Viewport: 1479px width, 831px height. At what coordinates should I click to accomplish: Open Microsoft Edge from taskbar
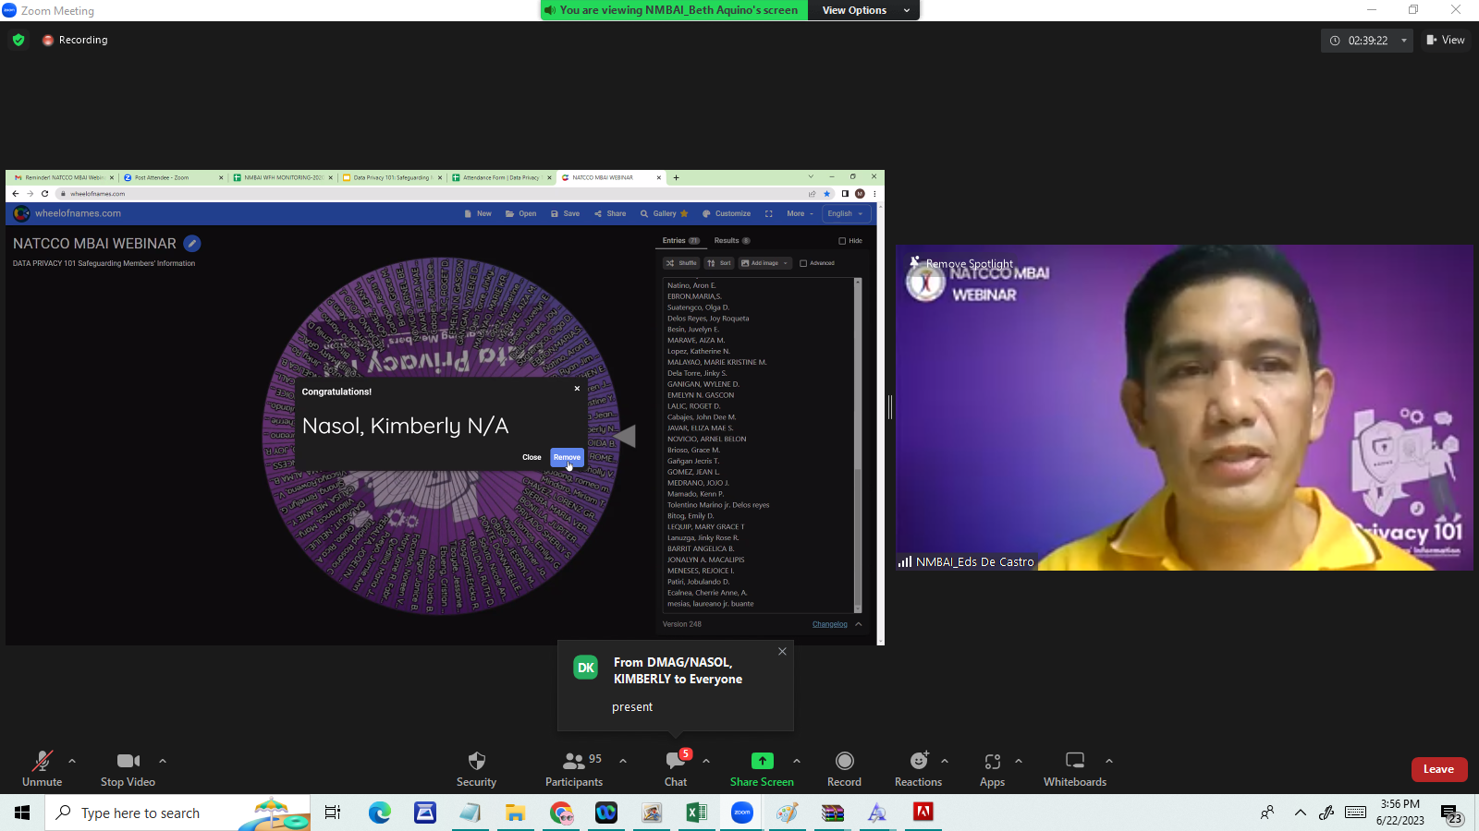point(380,813)
